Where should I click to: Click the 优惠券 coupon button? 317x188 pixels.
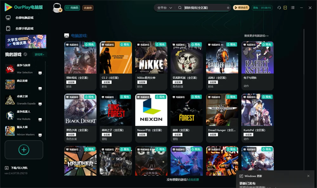pyautogui.click(x=88, y=8)
